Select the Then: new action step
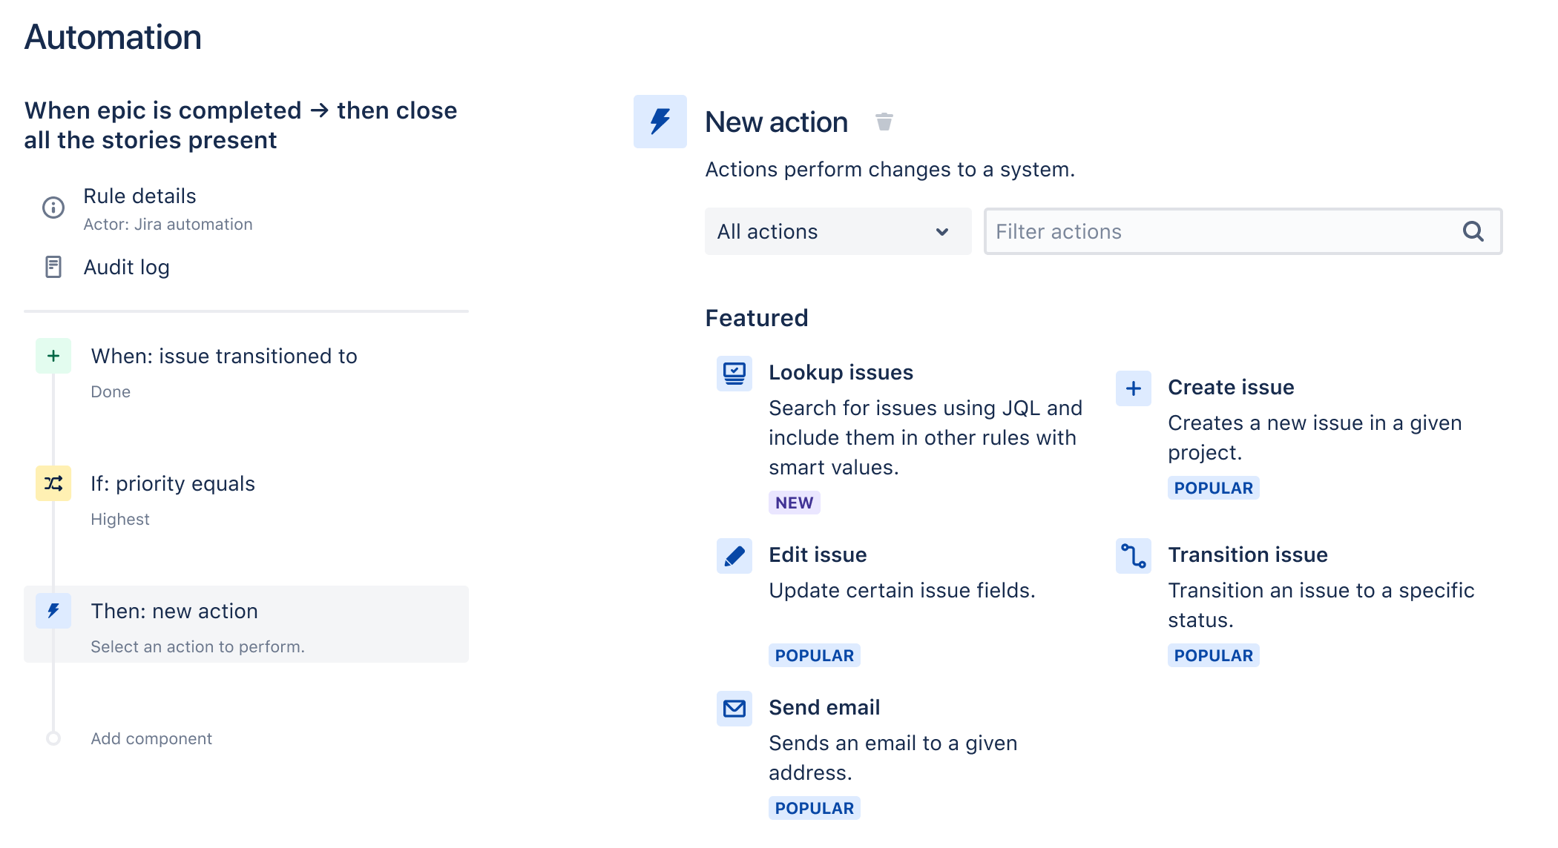This screenshot has width=1558, height=848. pos(174,611)
